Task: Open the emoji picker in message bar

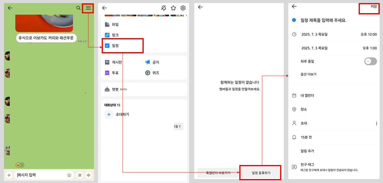Action: 69,175
